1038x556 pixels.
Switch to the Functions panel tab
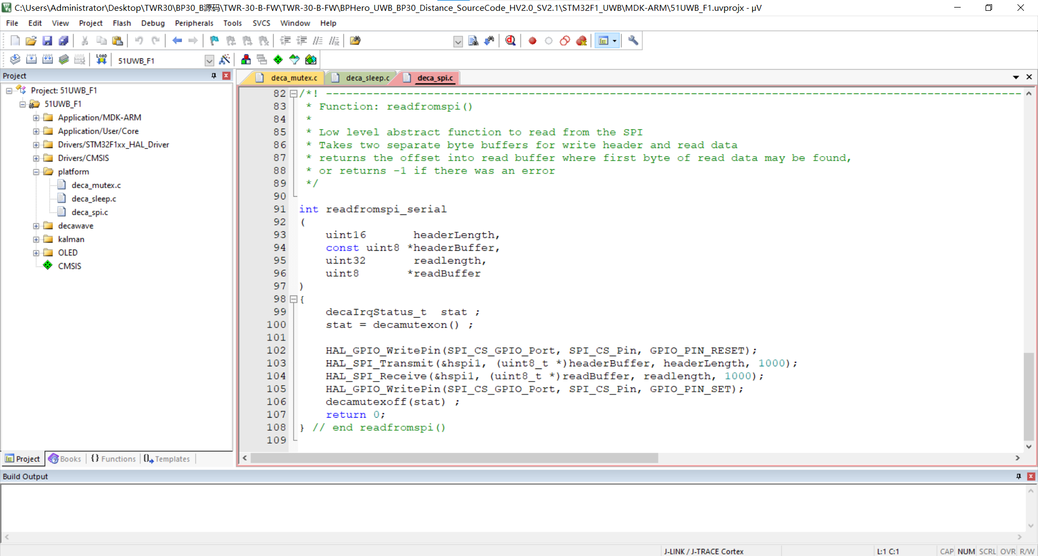pos(114,459)
